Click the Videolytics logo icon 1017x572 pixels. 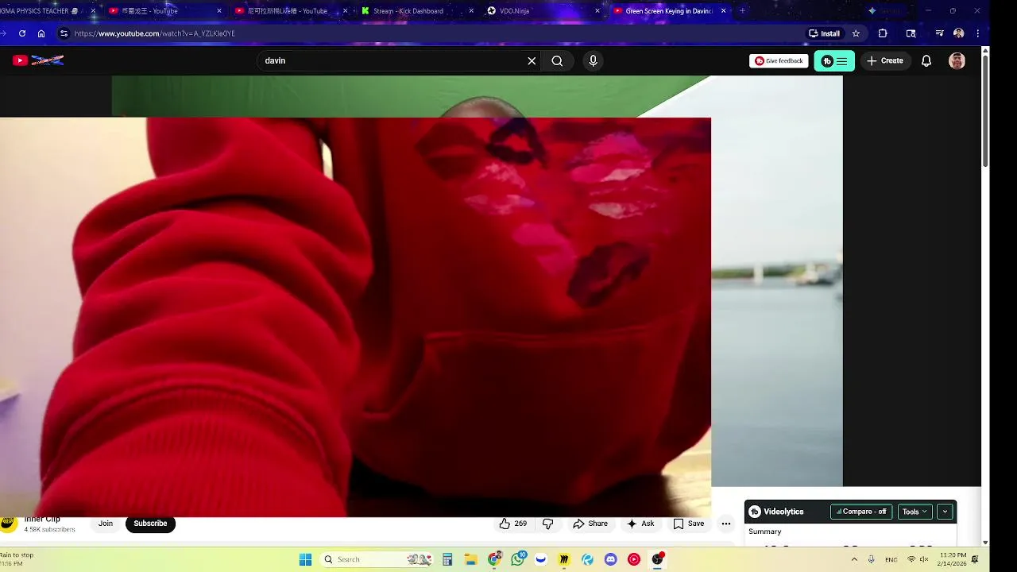click(755, 512)
